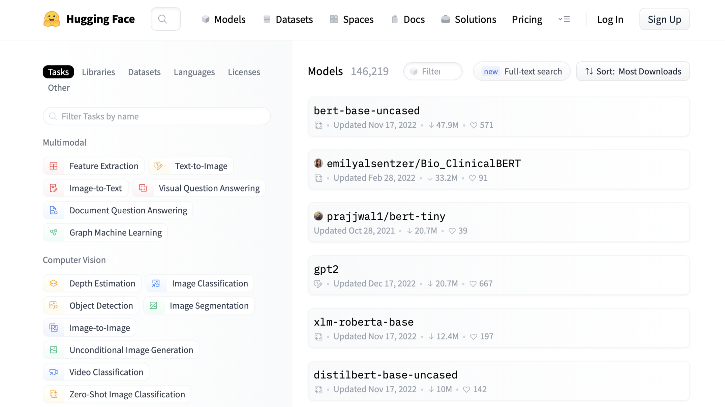
Task: Expand the navbar overflow menu
Action: click(x=564, y=19)
